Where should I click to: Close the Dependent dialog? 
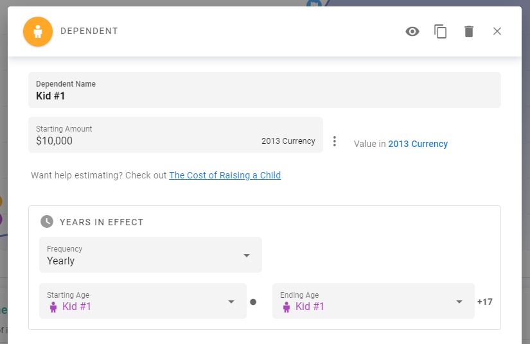497,31
